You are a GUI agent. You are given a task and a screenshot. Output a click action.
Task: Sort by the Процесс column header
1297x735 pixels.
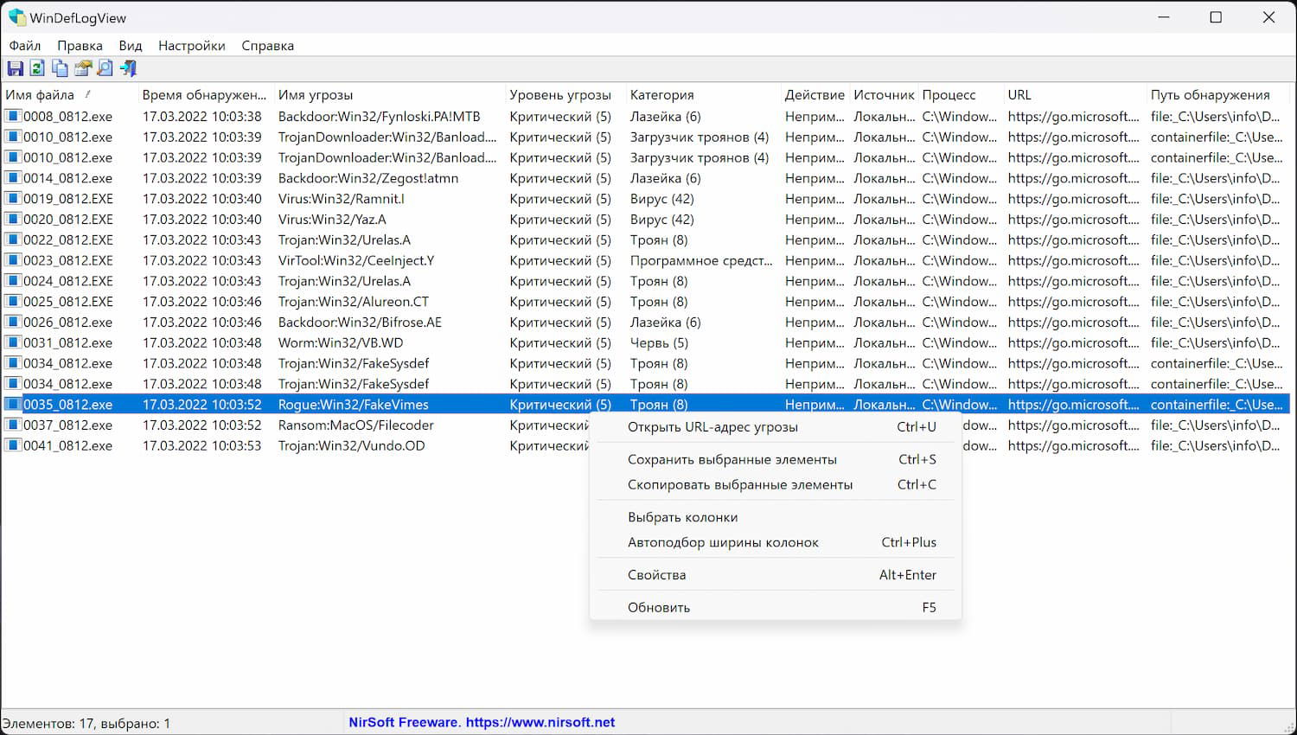tap(960, 95)
